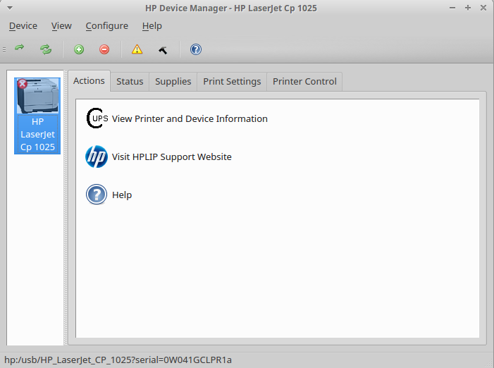Open the View menu
This screenshot has height=368, width=494.
61,26
